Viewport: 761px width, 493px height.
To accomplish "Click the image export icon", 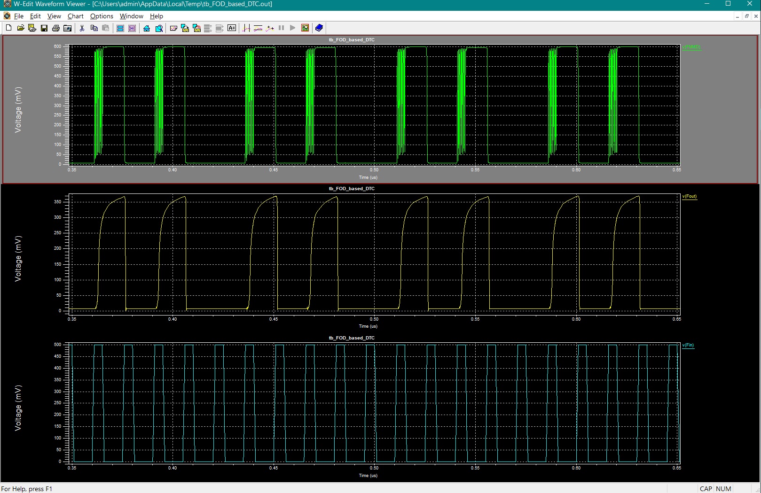I will 306,28.
